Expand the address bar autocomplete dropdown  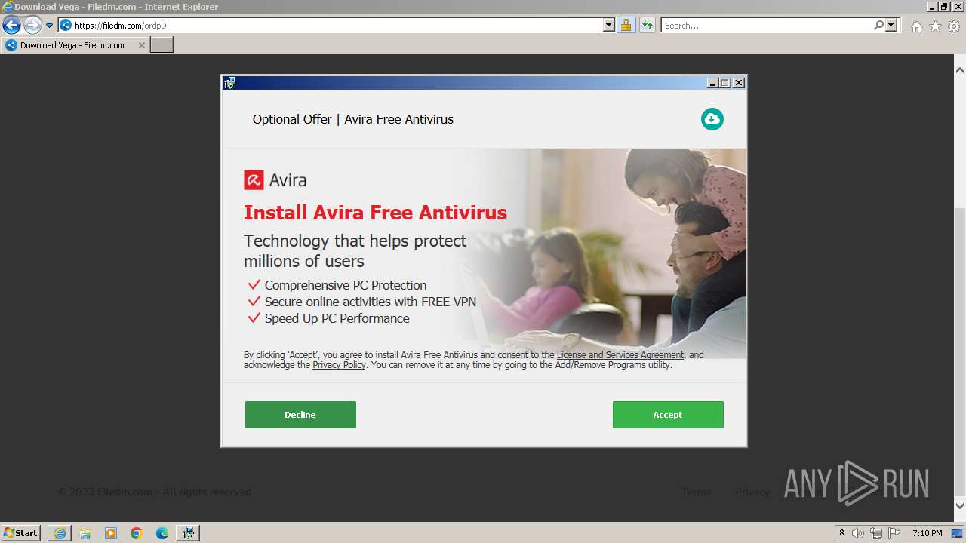point(609,26)
